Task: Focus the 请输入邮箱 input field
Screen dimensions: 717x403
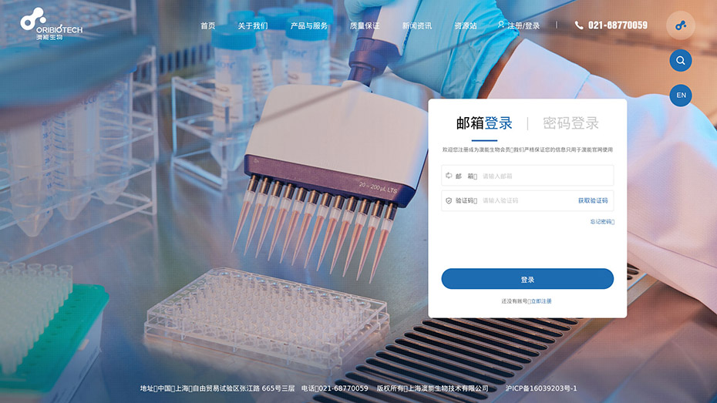Action: point(547,176)
